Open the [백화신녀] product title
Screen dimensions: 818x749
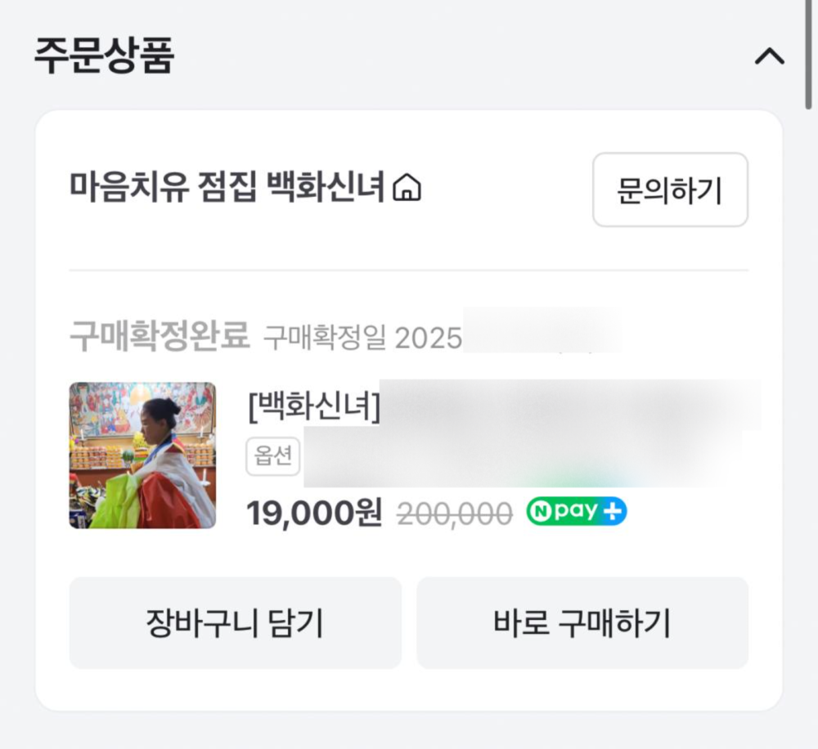313,406
